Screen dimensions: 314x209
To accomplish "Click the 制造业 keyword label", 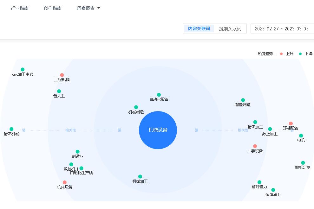I will tap(77, 156).
